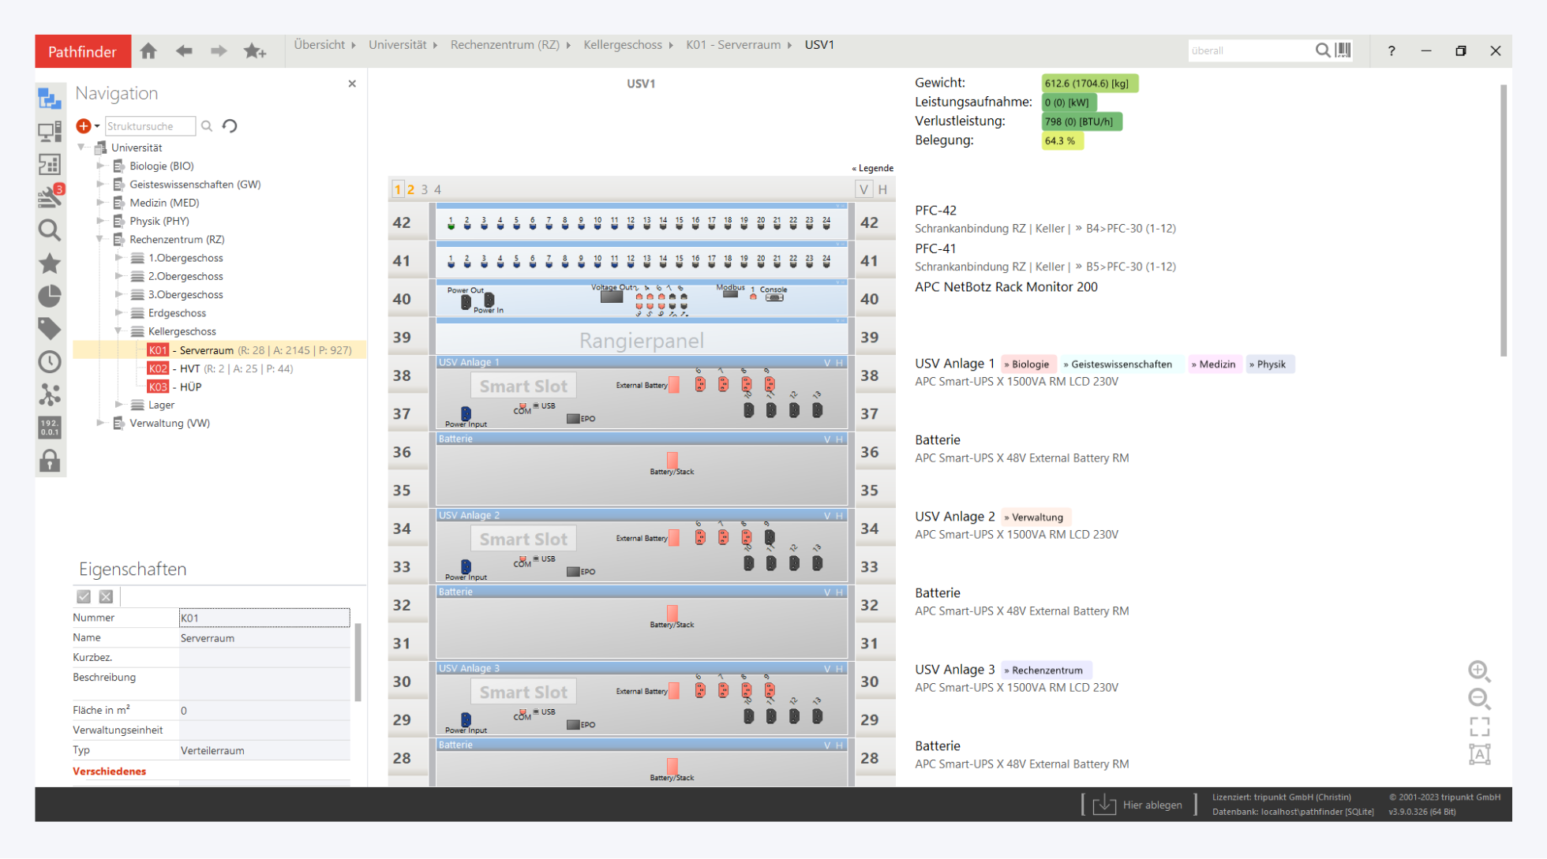The width and height of the screenshot is (1547, 859).
Task: Click the fit-to-screen icon
Action: coord(1479,726)
